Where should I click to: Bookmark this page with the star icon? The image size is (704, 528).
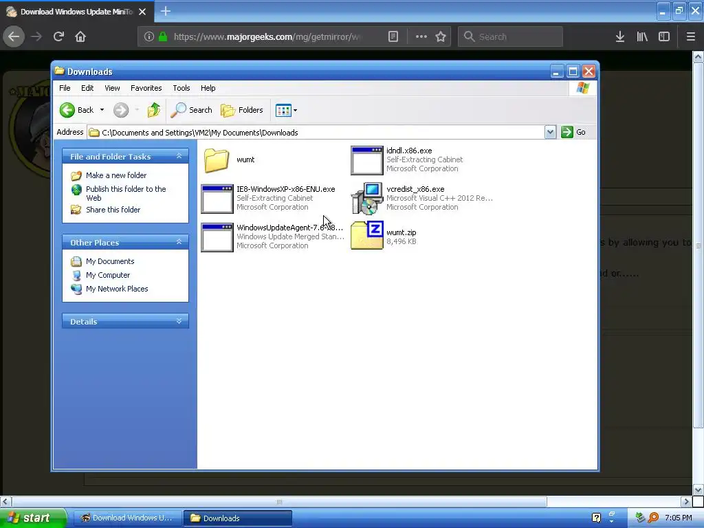[x=441, y=36]
